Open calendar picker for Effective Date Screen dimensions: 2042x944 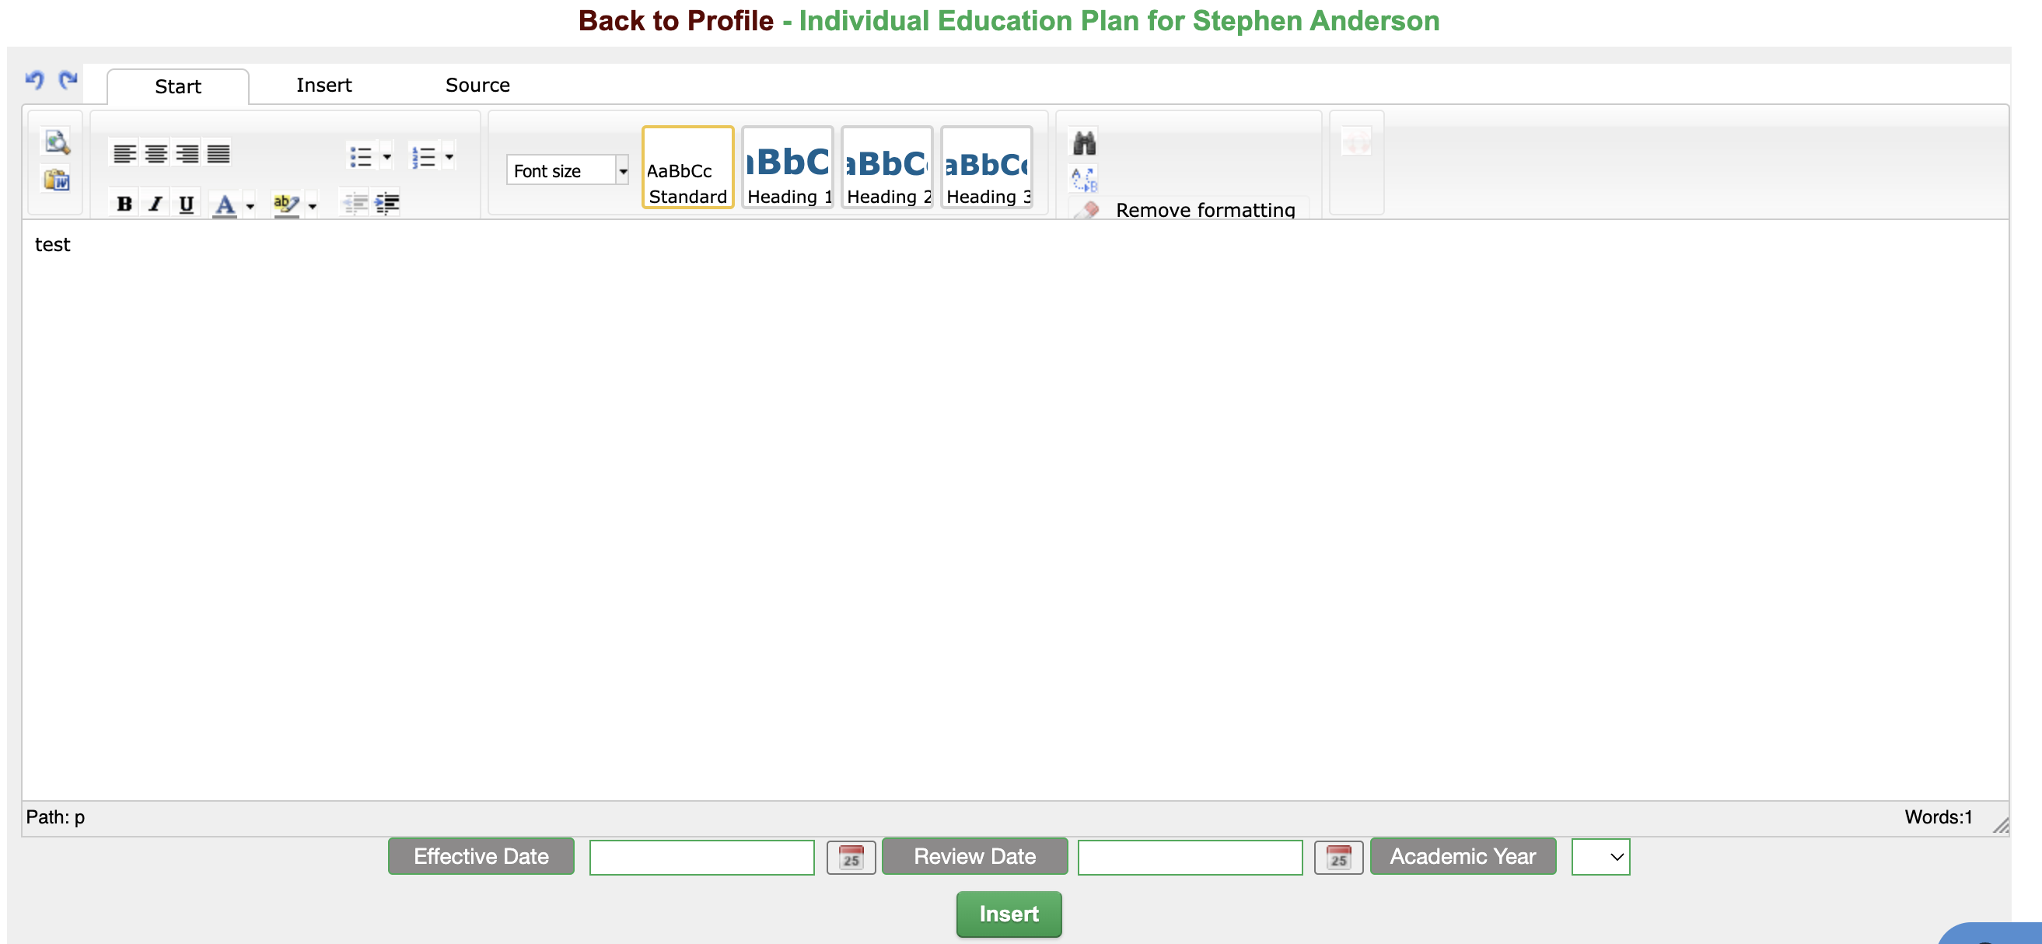tap(851, 858)
